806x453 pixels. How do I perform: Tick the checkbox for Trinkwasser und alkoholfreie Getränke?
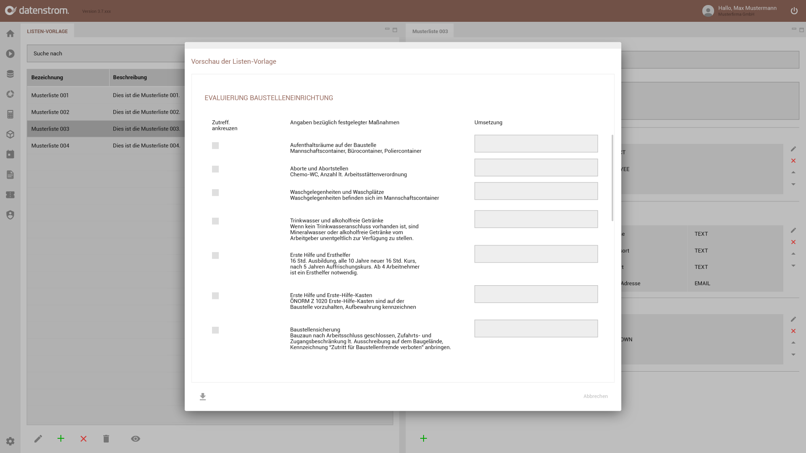pos(215,221)
